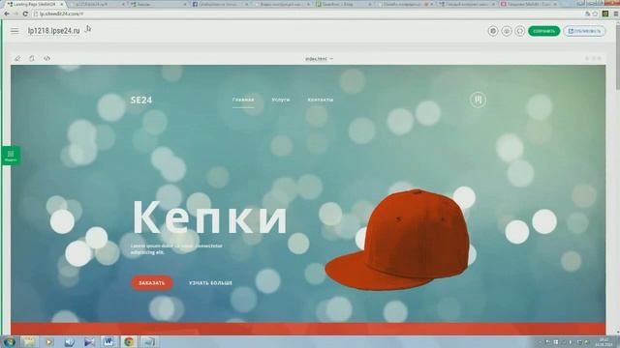Image resolution: width=620 pixels, height=348 pixels.
Task: Click the УЗНАТЬ БОЛЬШЕ link
Action: (210, 283)
